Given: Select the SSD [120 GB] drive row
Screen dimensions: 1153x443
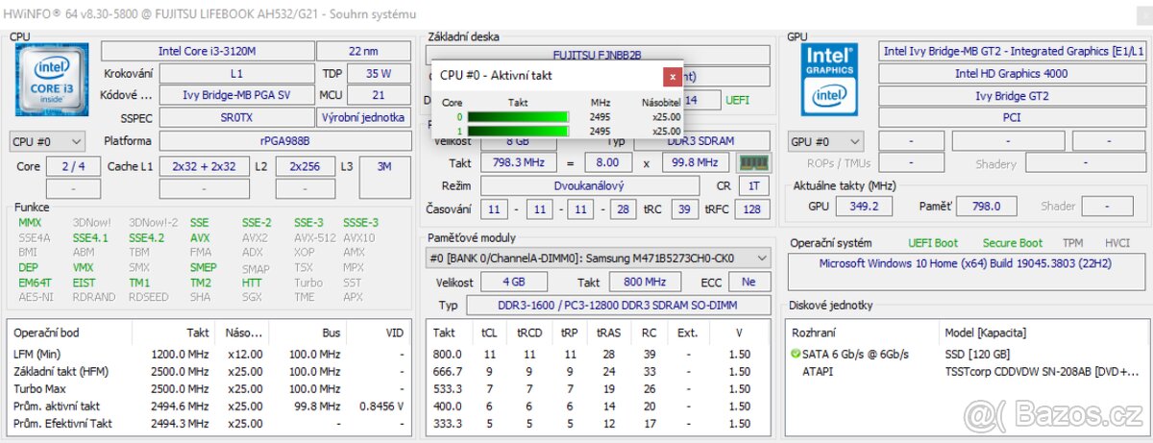Looking at the screenshot, I should point(965,355).
